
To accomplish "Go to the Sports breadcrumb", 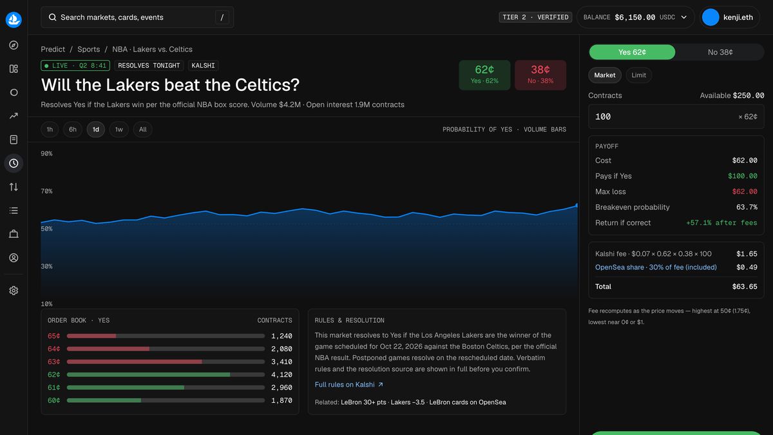I will pos(89,50).
